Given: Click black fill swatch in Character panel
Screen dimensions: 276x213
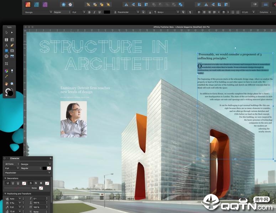Looking at the screenshot, I should coord(45,168).
